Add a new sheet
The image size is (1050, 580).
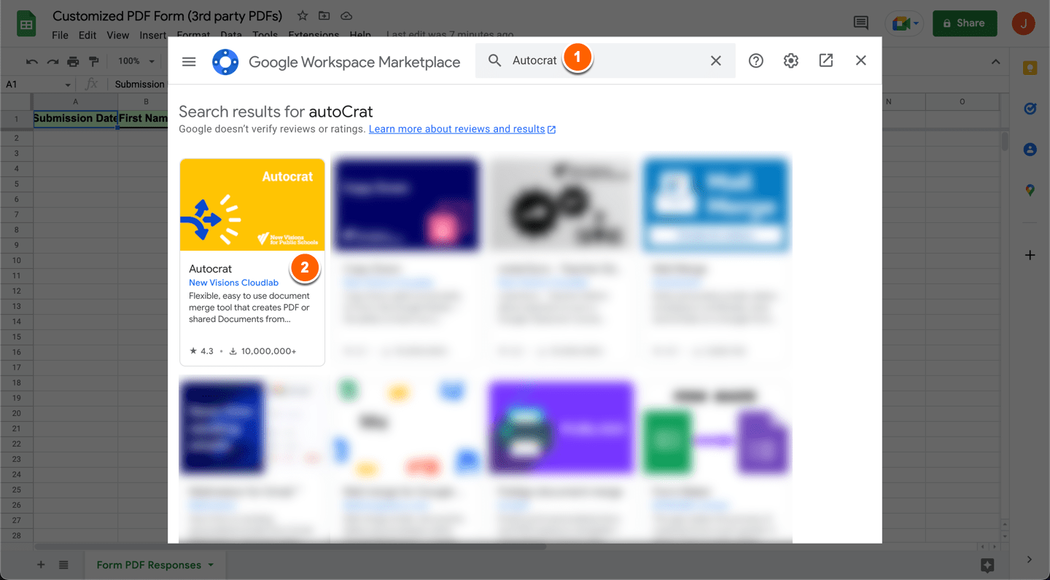pos(41,565)
